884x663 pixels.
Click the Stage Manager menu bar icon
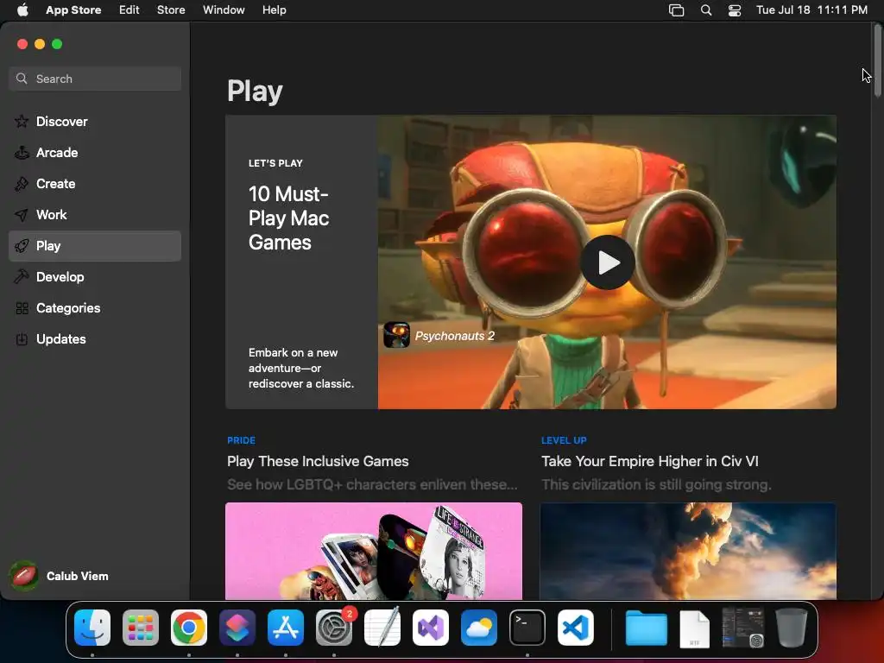(x=676, y=10)
